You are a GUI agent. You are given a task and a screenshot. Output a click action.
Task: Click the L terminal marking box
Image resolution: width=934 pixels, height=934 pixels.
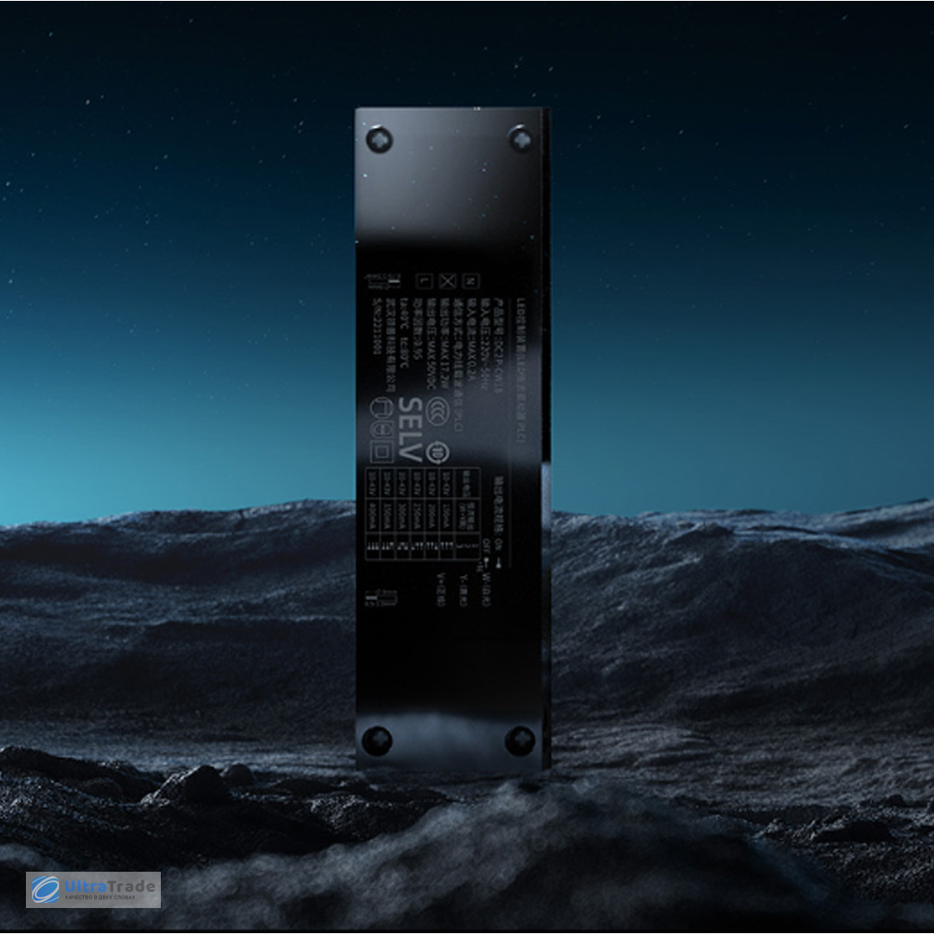(423, 280)
